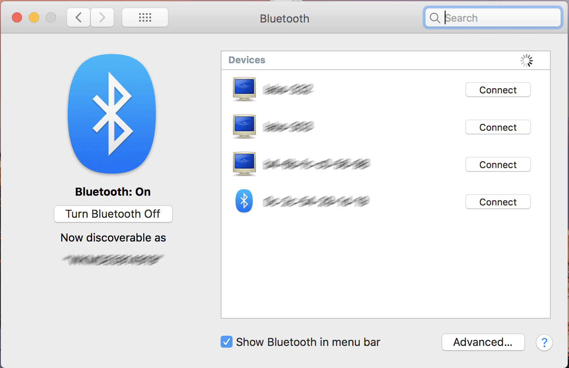
Task: Connect to the fourth listed device
Action: tap(498, 202)
